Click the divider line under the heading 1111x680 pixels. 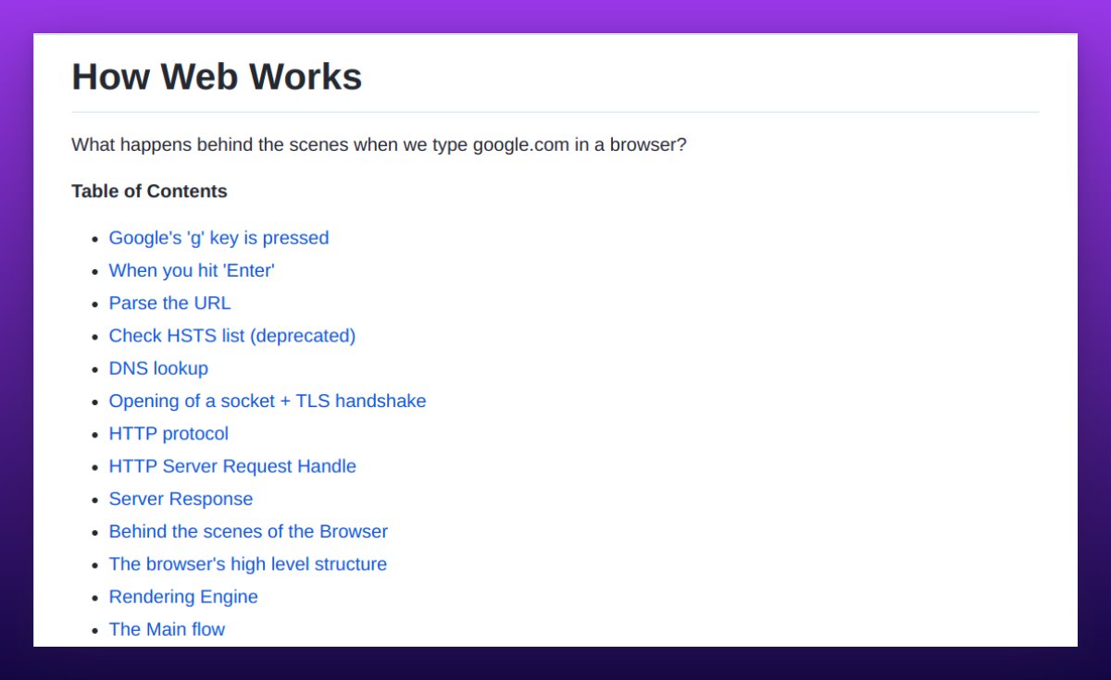coord(555,110)
